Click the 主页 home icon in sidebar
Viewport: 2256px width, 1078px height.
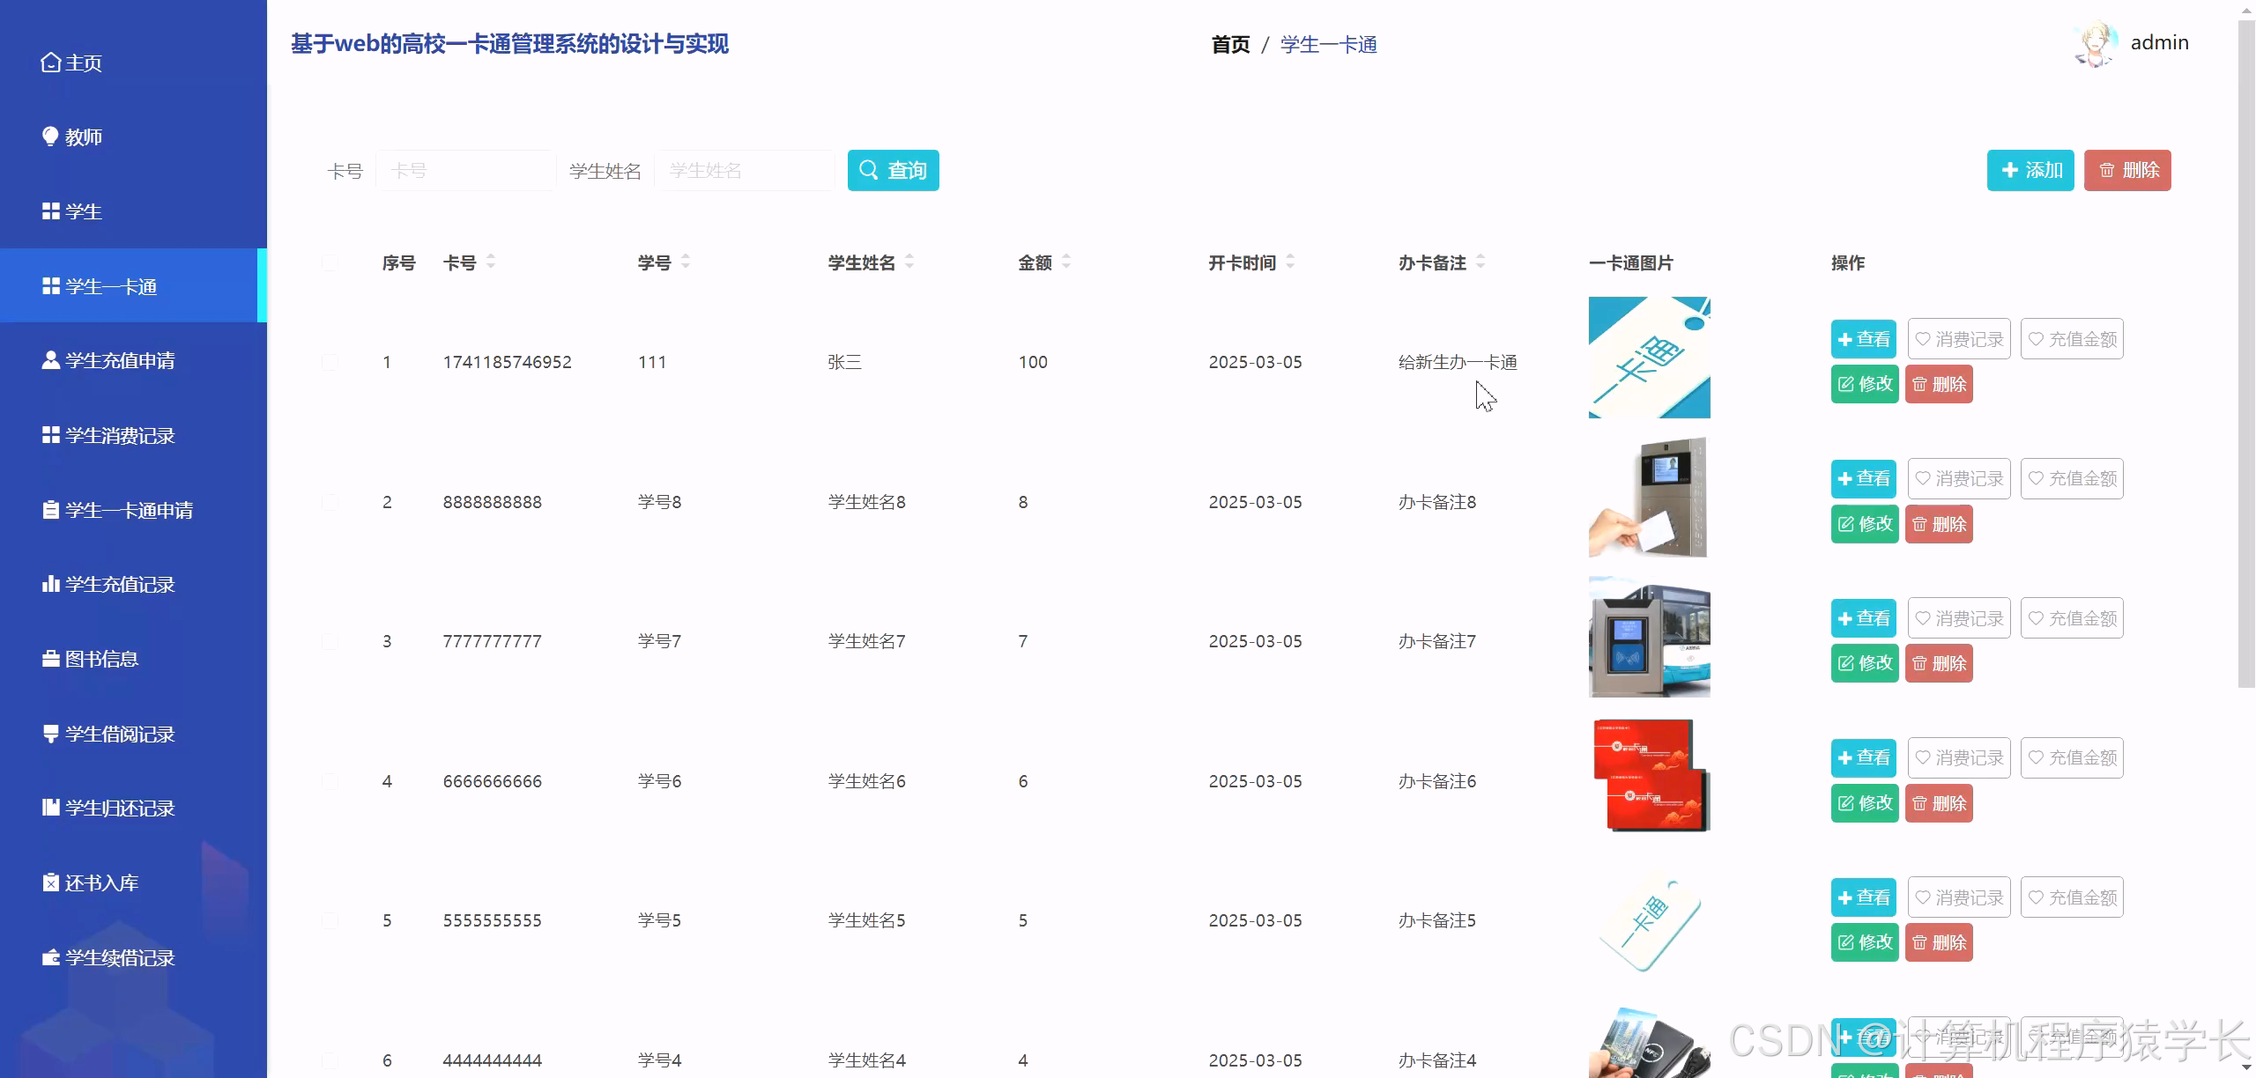[x=50, y=63]
